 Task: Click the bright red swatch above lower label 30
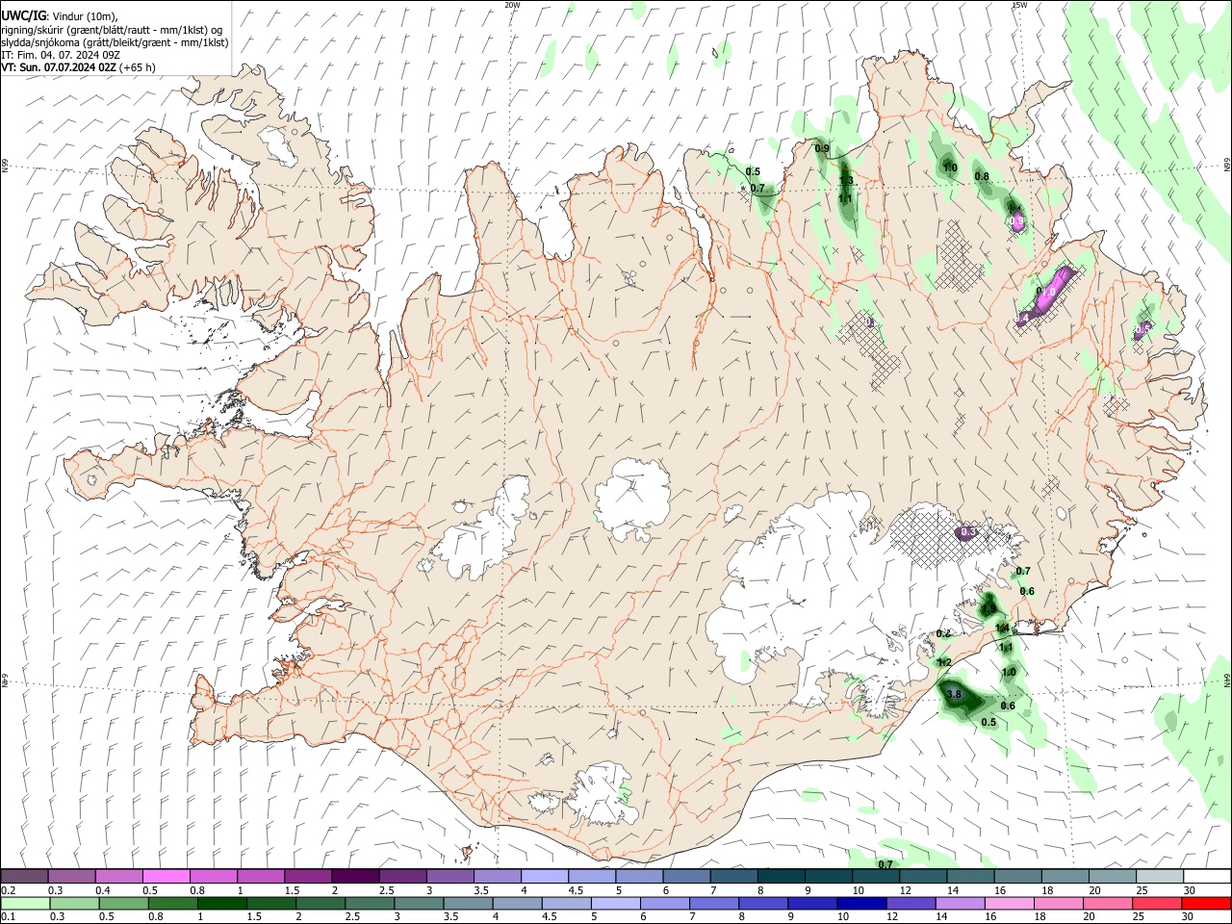point(1206,904)
